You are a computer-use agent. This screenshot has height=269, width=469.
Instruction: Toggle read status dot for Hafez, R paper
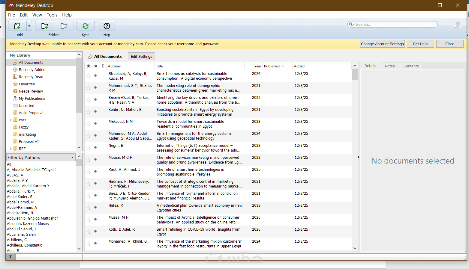coord(95,207)
